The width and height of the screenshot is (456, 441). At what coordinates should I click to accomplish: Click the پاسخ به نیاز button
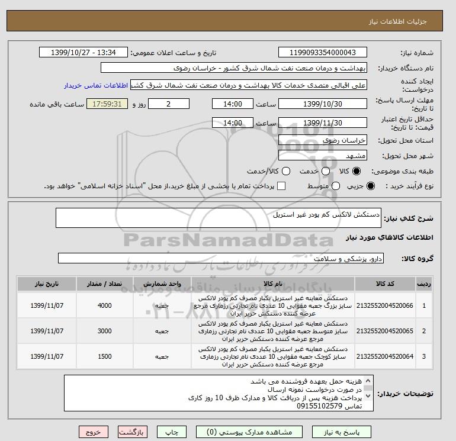(x=342, y=432)
